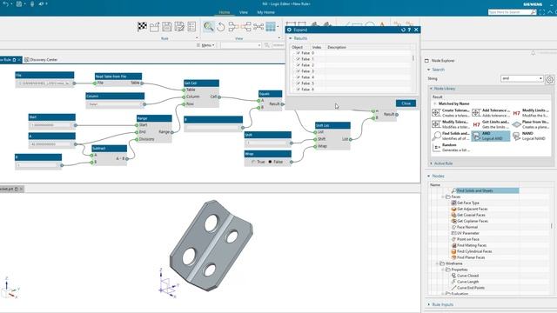Screen dimensions: 557x313
Task: Select the AND Logical AND node
Action: tap(491, 136)
